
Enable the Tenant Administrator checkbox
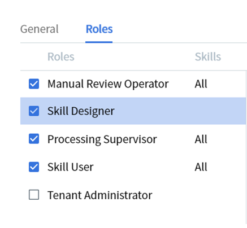pyautogui.click(x=34, y=195)
